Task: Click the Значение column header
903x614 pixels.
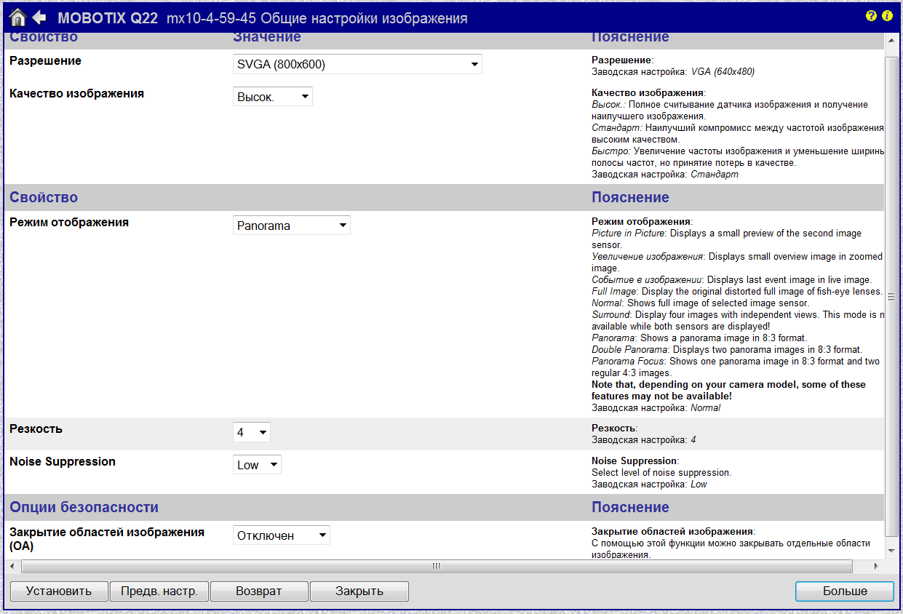Action: tap(267, 37)
